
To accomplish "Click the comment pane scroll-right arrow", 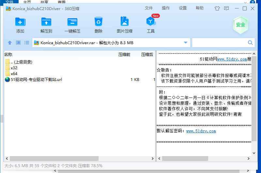I will (x=249, y=159).
